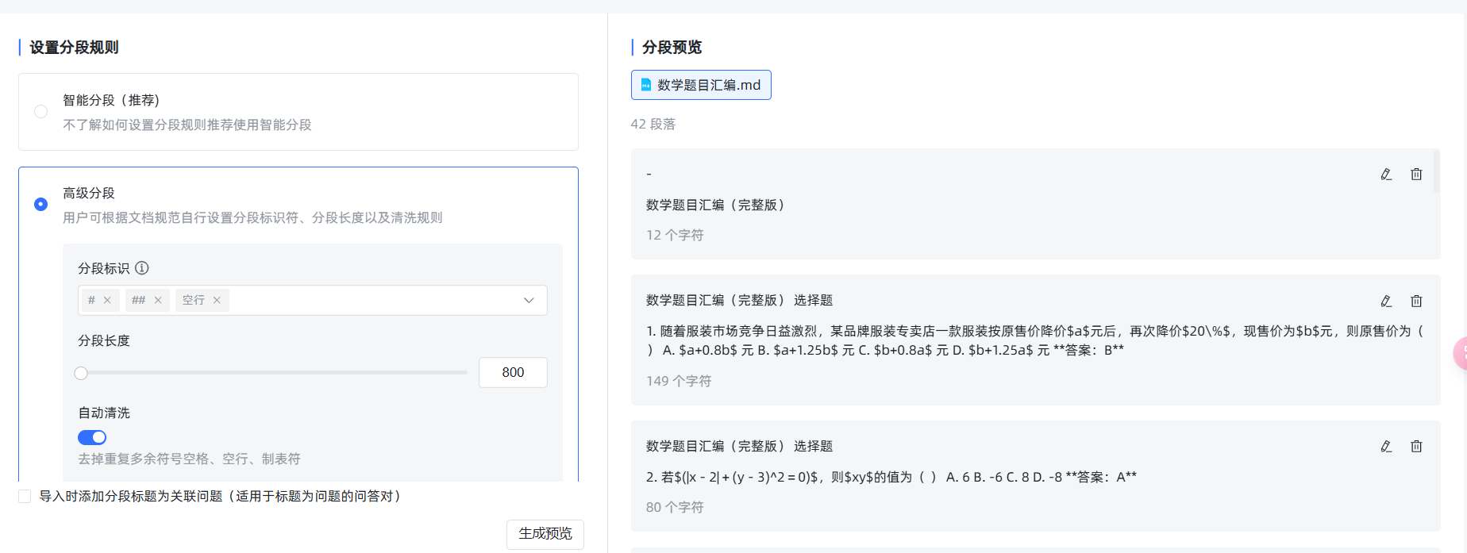Remove the # separator tag

pyautogui.click(x=107, y=300)
